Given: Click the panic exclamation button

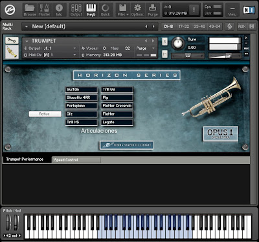Looking at the screenshot, I should [x=194, y=10].
